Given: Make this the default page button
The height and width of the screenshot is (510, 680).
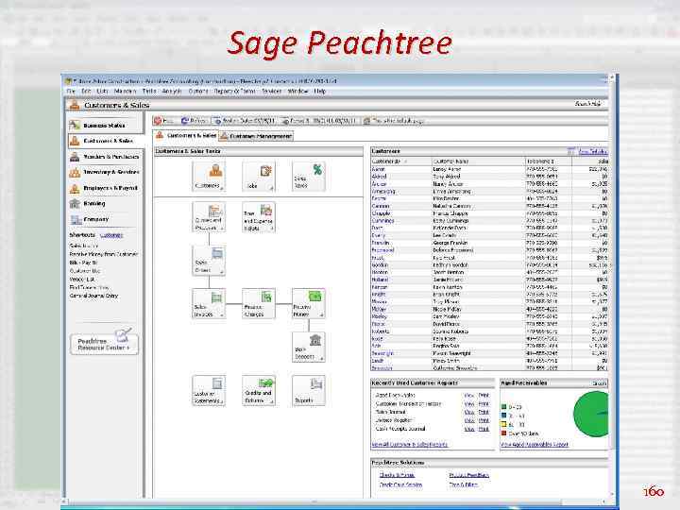Looking at the screenshot, I should point(394,121).
